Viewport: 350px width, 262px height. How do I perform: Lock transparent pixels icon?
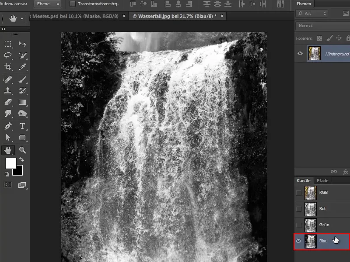coord(320,38)
